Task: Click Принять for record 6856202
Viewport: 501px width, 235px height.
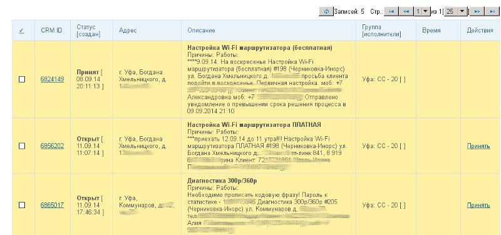Action: pos(478,146)
